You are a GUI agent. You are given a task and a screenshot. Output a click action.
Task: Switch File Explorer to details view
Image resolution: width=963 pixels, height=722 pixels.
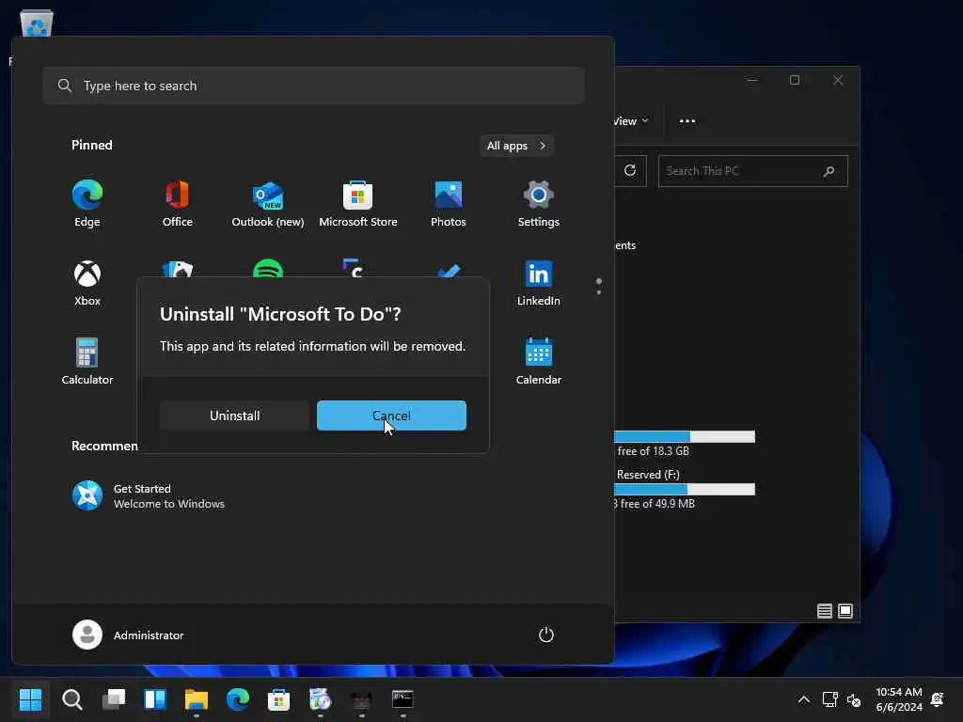tap(824, 611)
